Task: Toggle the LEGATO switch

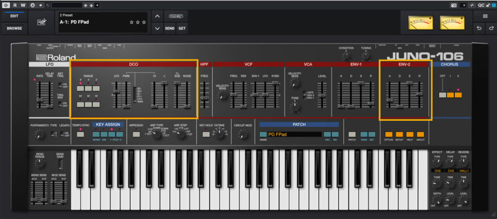Action: pos(62,134)
